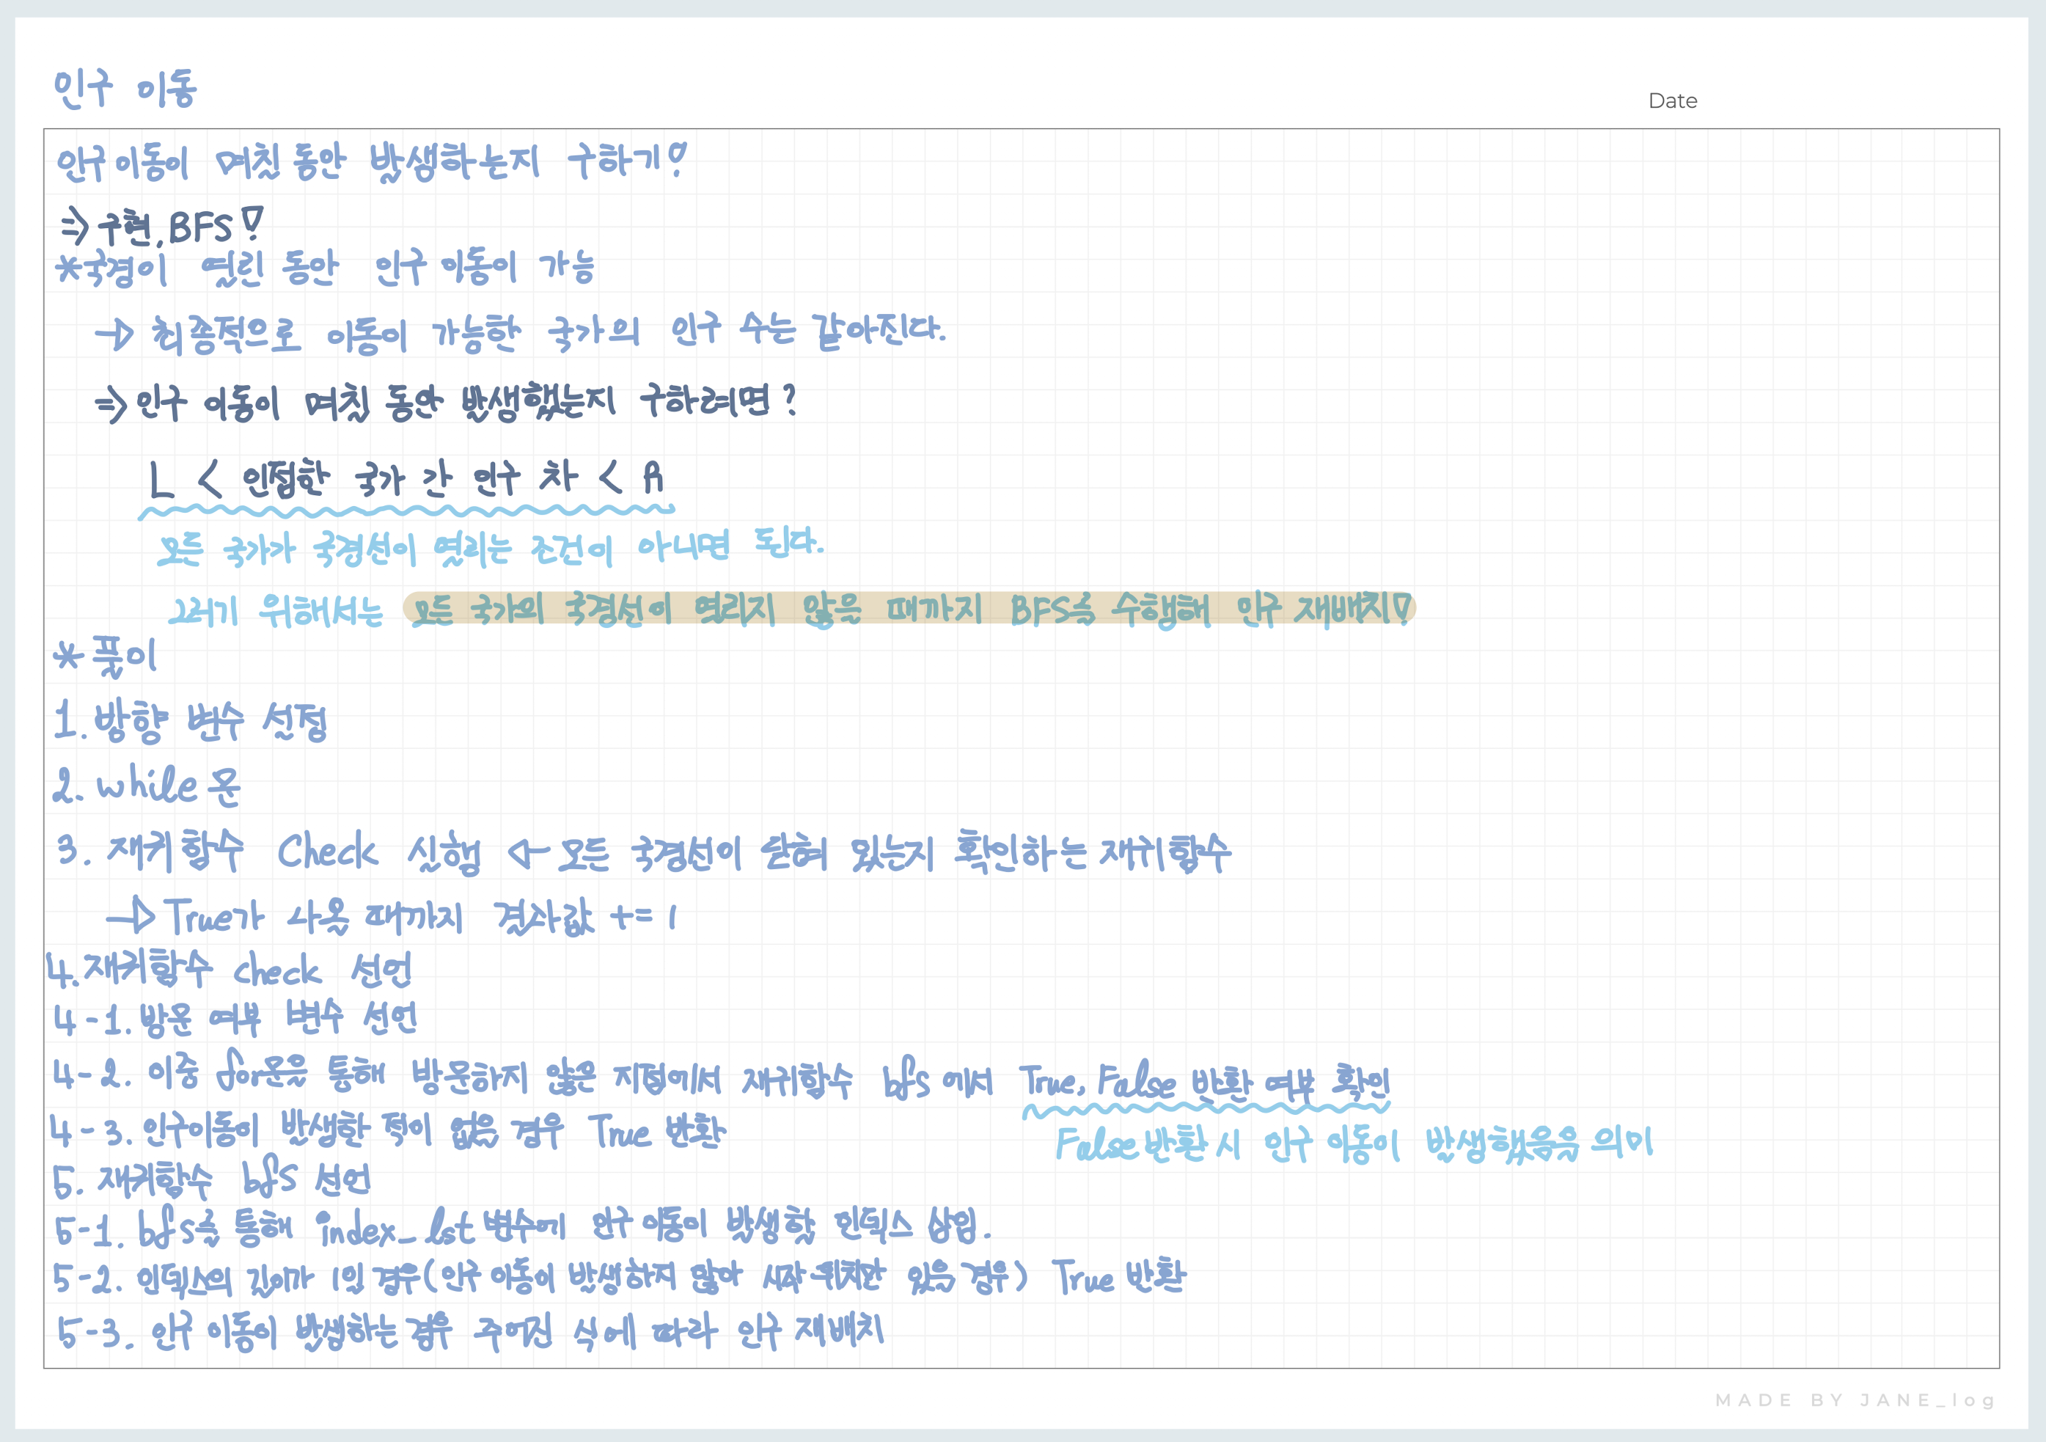Click the 'L < 인접한 국가 간 인구 차 < R' formula

coord(406,480)
